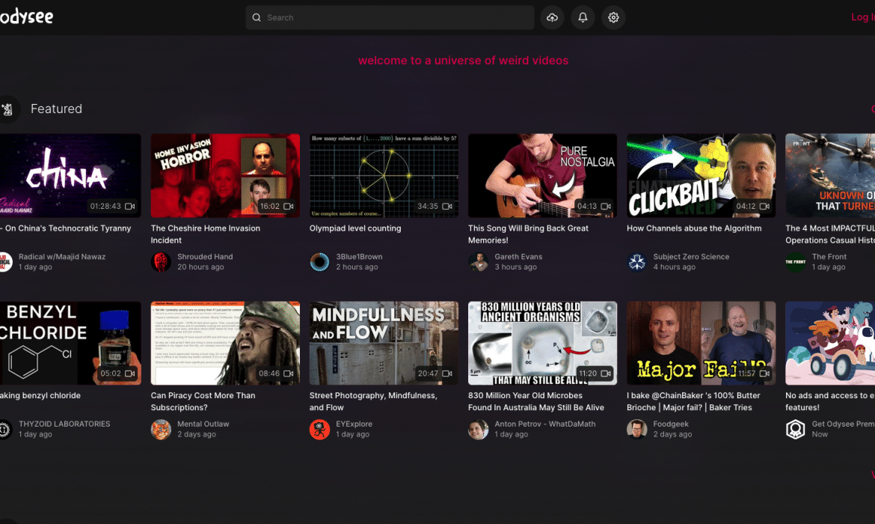Click title Can Piracy Cost More Than Subscriptions
Screen dimensions: 875x524
coord(203,401)
